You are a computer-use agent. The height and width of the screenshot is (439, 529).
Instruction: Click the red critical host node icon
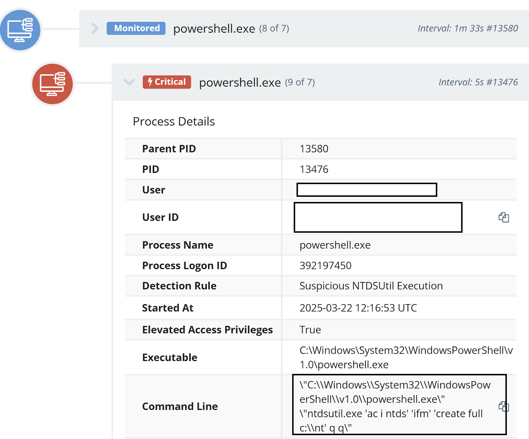[x=52, y=84]
